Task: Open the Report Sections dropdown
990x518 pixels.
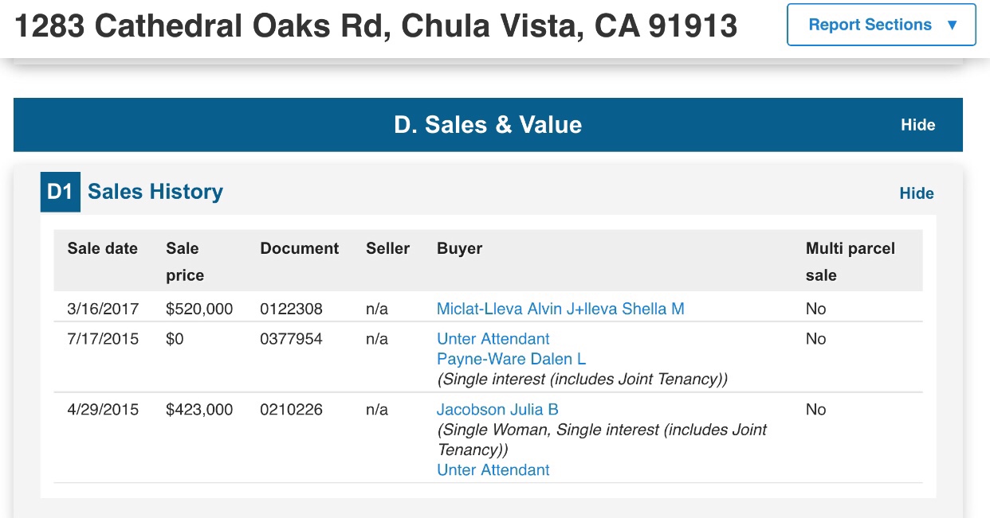Action: pyautogui.click(x=870, y=25)
